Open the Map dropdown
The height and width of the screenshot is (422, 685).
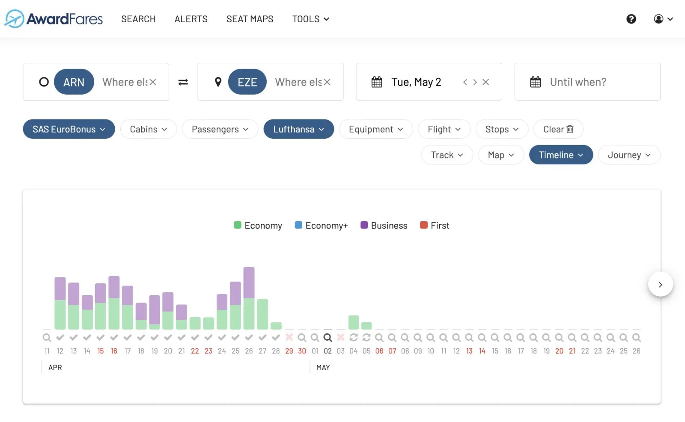click(x=501, y=155)
